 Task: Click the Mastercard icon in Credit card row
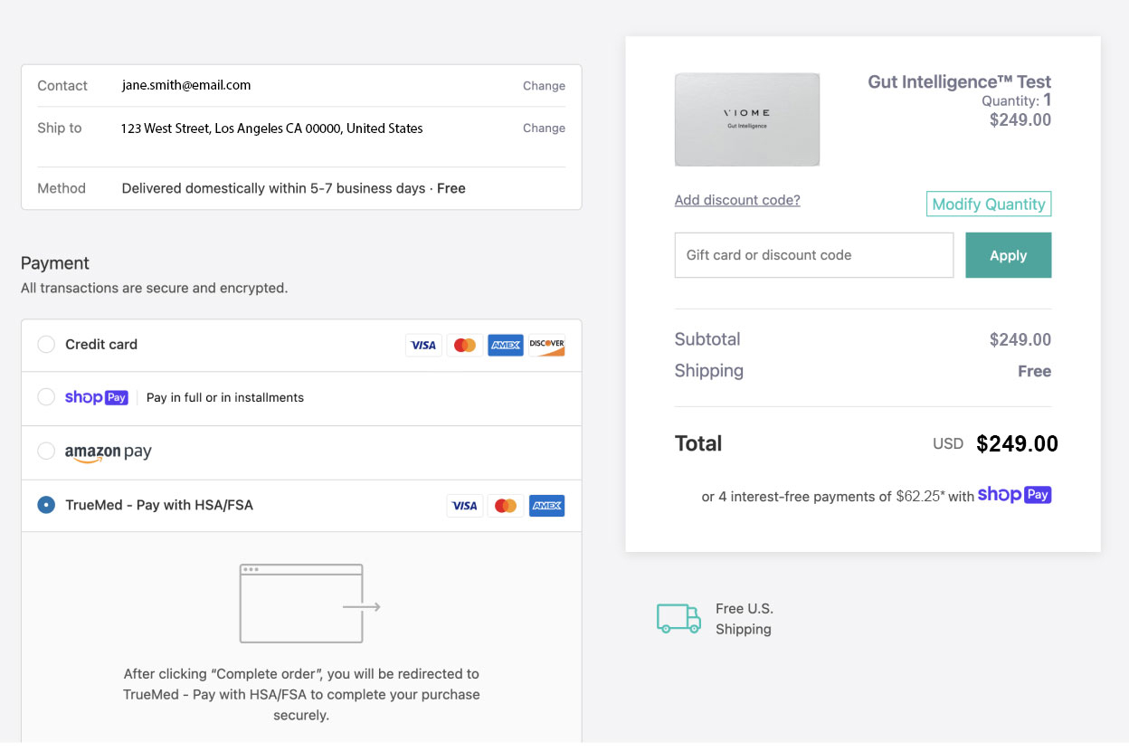pyautogui.click(x=465, y=345)
